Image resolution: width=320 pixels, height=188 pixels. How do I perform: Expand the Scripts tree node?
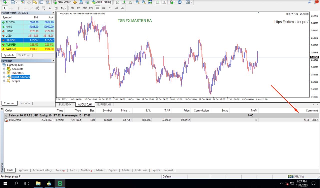point(4,81)
